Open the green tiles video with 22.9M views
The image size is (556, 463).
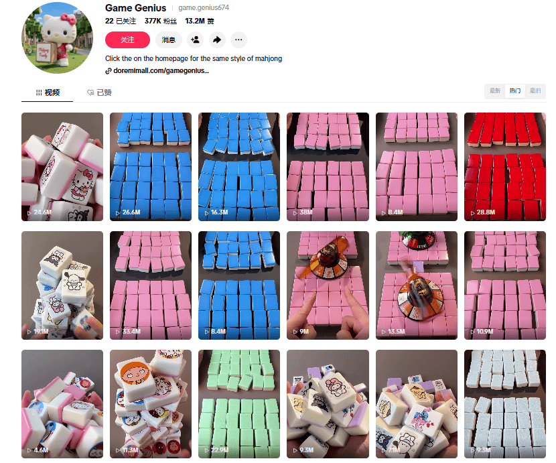click(x=239, y=404)
